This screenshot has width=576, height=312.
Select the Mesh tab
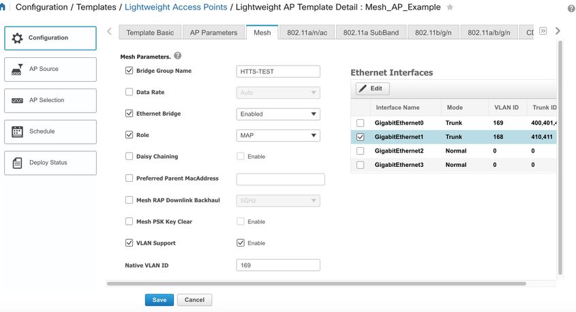[262, 32]
